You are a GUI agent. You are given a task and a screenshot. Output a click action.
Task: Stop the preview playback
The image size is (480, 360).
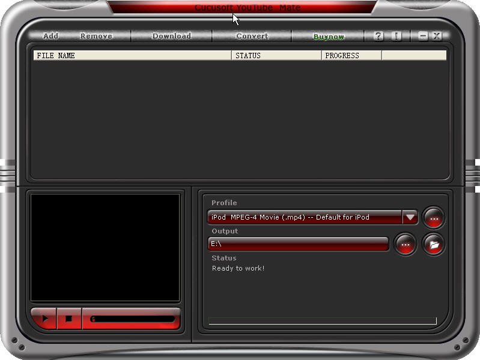click(x=68, y=319)
